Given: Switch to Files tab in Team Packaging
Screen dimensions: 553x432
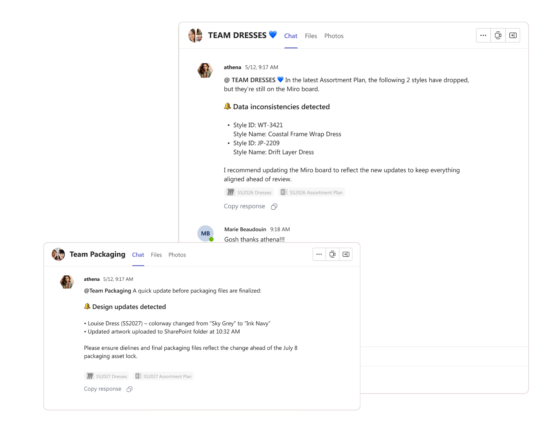Looking at the screenshot, I should [156, 255].
